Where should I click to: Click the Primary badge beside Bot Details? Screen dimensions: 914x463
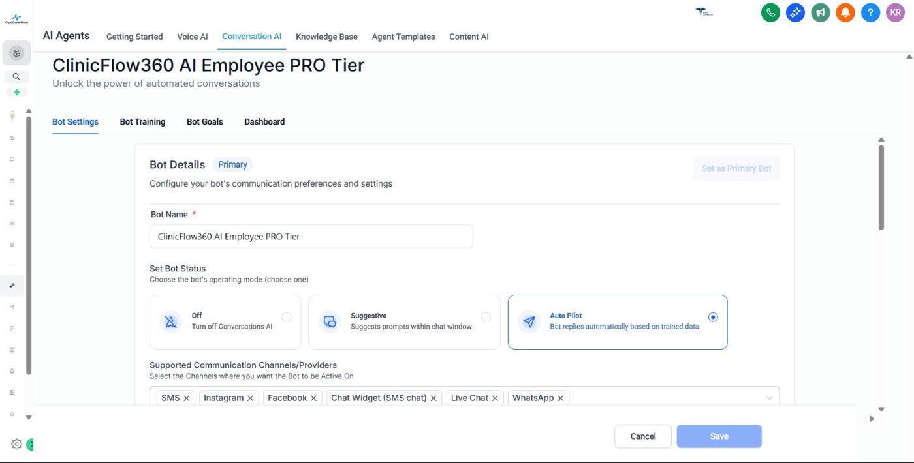(232, 164)
